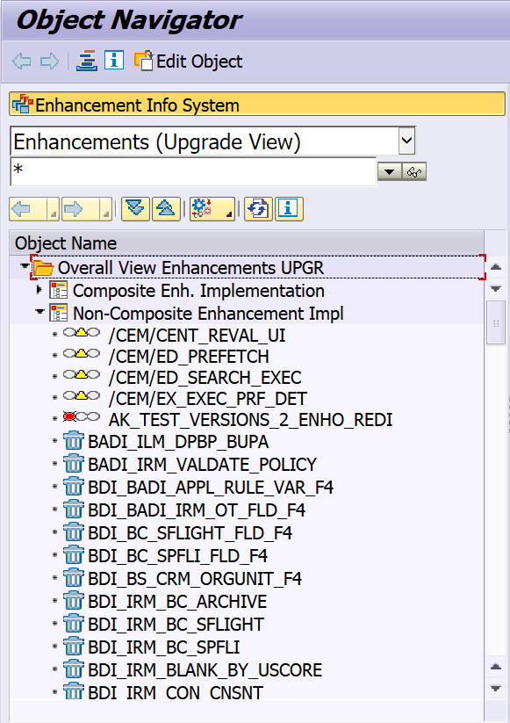Viewport: 510px width, 723px height.
Task: Select BDI_BC_SFLIGHT_FLD_F4 text
Action: (190, 533)
